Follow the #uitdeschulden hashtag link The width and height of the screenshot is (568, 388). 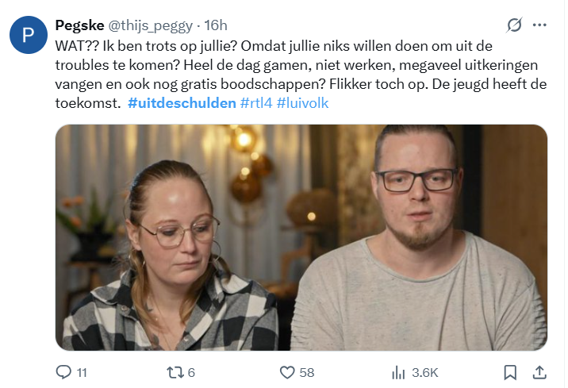click(182, 103)
